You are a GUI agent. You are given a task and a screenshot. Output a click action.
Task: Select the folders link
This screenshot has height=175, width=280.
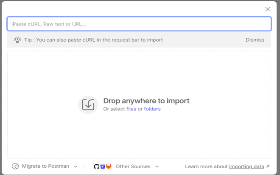pyautogui.click(x=152, y=109)
